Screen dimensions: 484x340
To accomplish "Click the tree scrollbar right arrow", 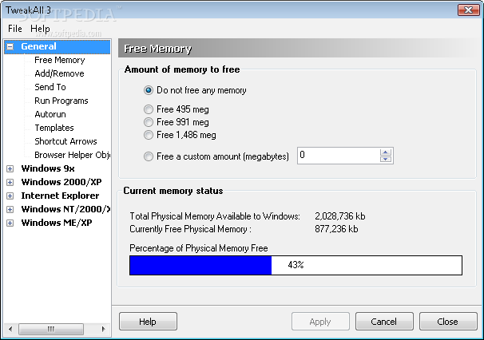I will coord(103,329).
